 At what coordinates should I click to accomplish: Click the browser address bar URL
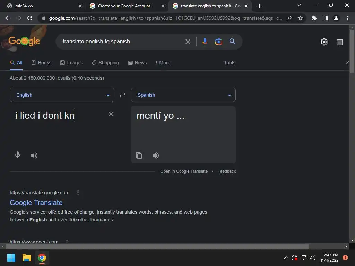pos(165,18)
